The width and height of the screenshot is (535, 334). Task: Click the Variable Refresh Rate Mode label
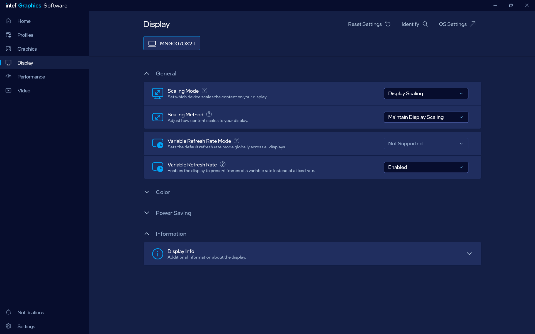pos(199,141)
